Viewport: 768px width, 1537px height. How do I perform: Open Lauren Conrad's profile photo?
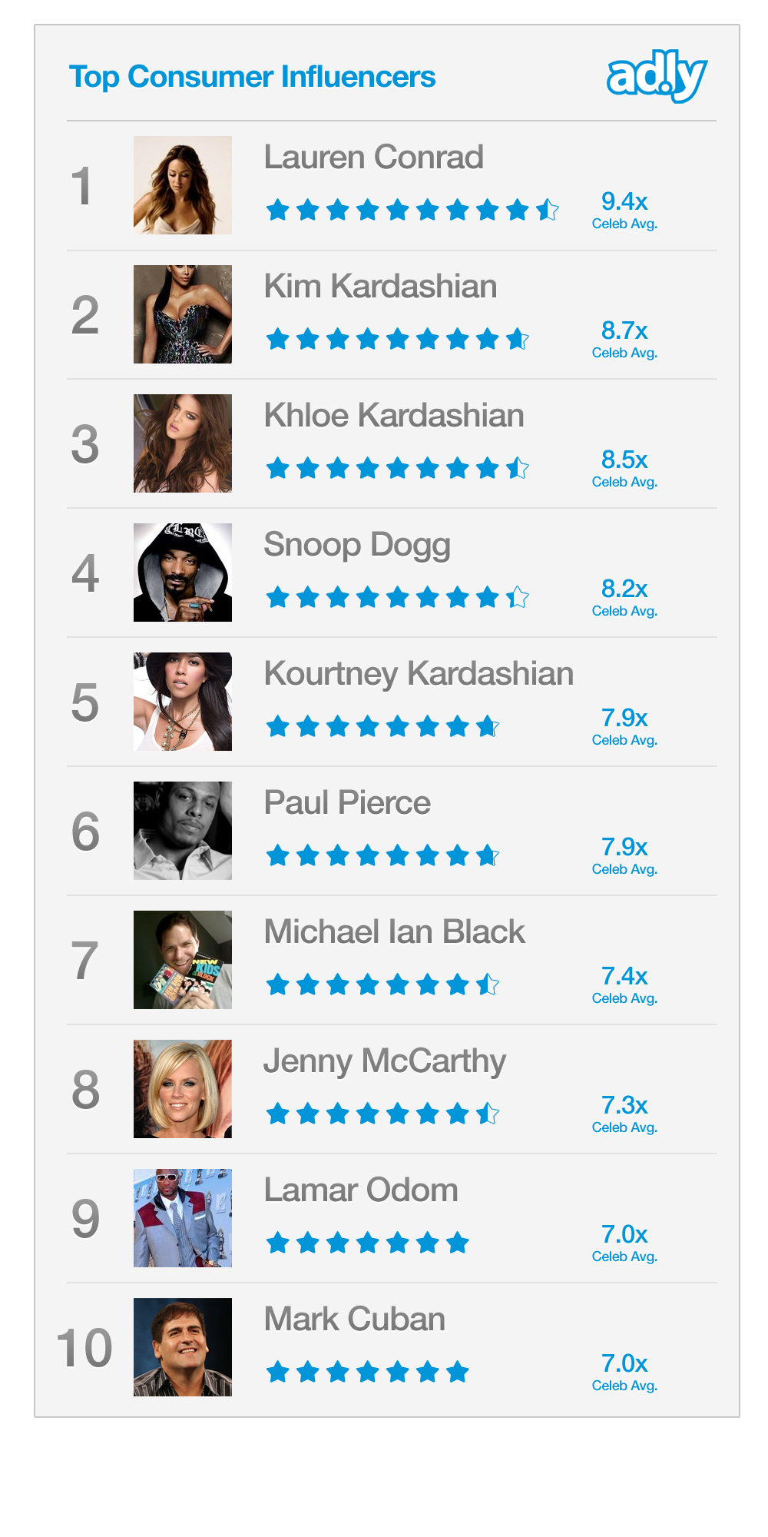(x=183, y=185)
